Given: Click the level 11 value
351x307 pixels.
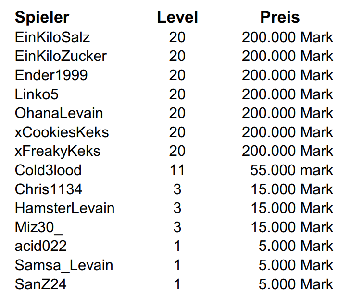Looking at the screenshot, I should (x=177, y=170).
